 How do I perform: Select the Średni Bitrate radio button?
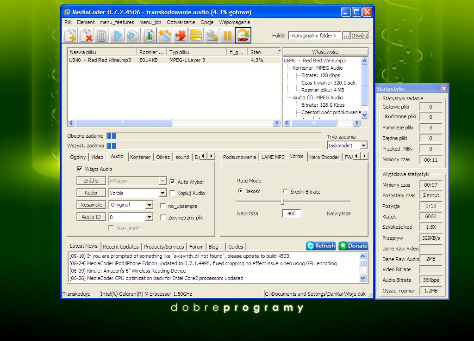286,191
